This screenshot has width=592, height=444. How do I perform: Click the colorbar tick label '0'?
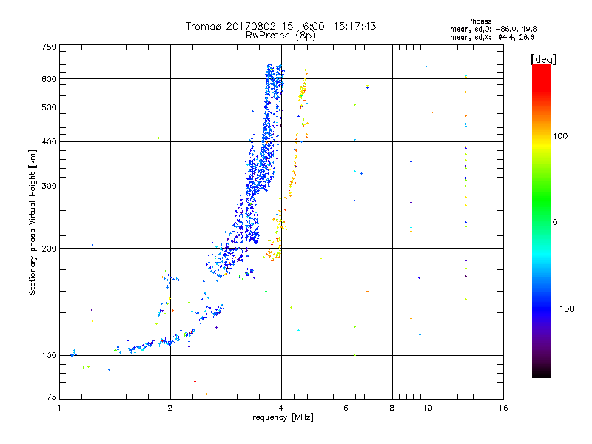[555, 222]
